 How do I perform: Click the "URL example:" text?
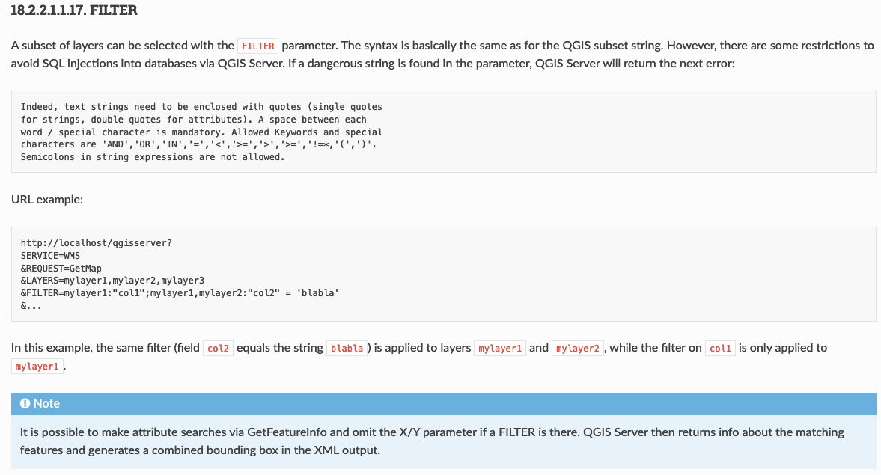point(47,200)
